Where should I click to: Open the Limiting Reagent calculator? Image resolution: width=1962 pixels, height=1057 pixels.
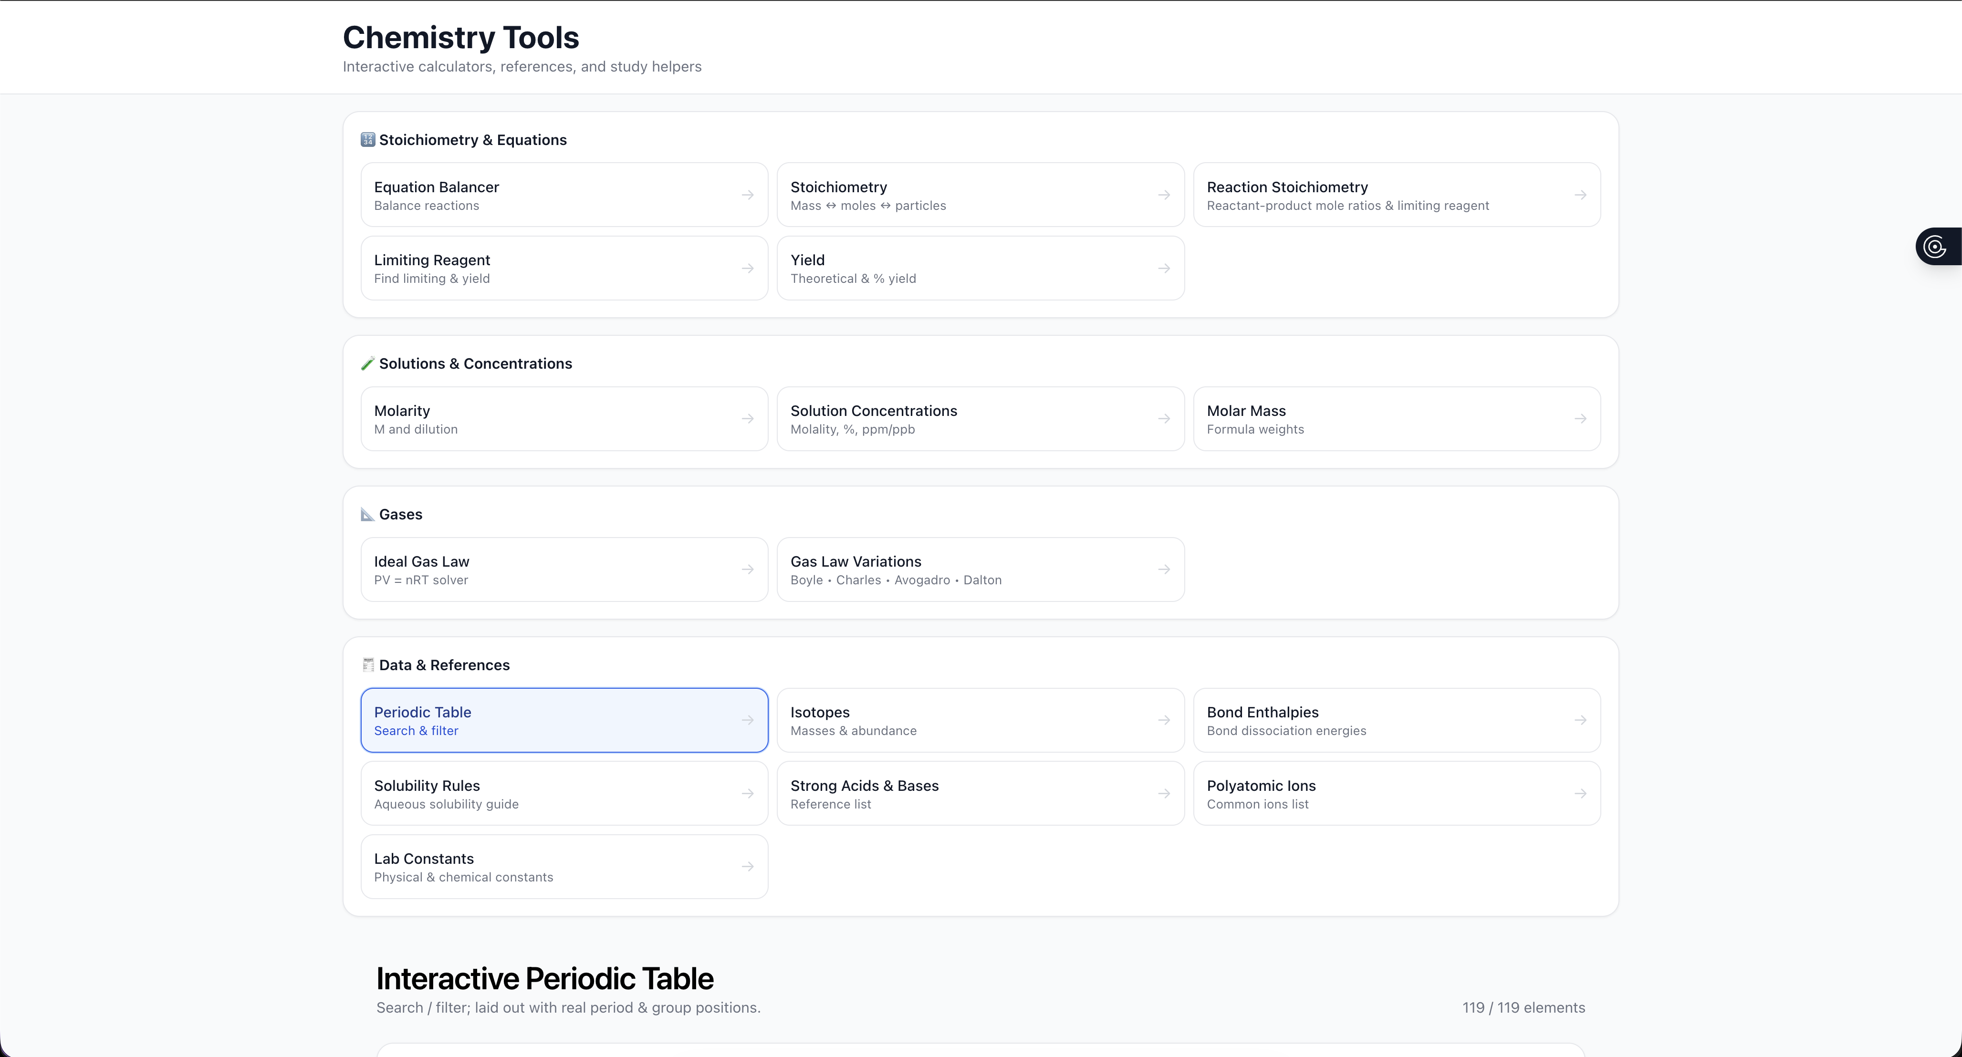pos(564,268)
